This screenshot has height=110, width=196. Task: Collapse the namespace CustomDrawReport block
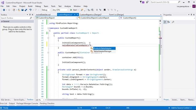coord(48,28)
